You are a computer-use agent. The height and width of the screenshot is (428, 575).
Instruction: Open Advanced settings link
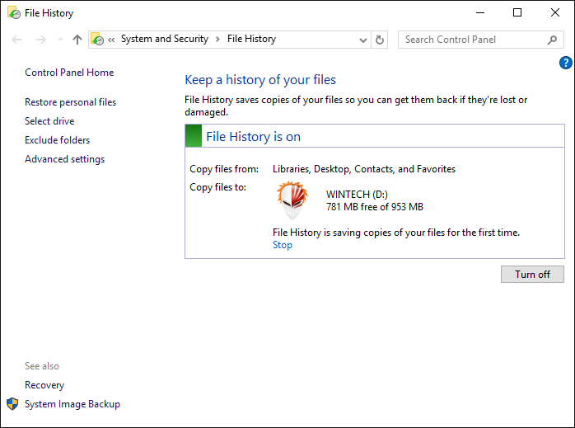[x=64, y=159]
